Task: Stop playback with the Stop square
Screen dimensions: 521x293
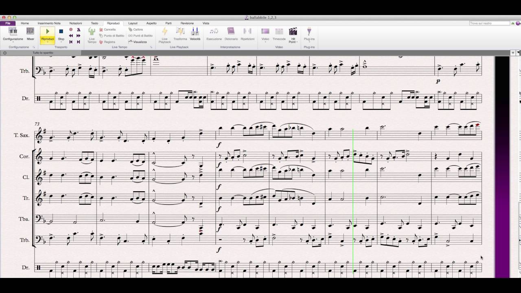Action: pos(61,31)
